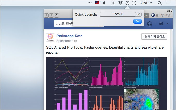Clear the Quick Launch shortcut with X

click(139, 14)
